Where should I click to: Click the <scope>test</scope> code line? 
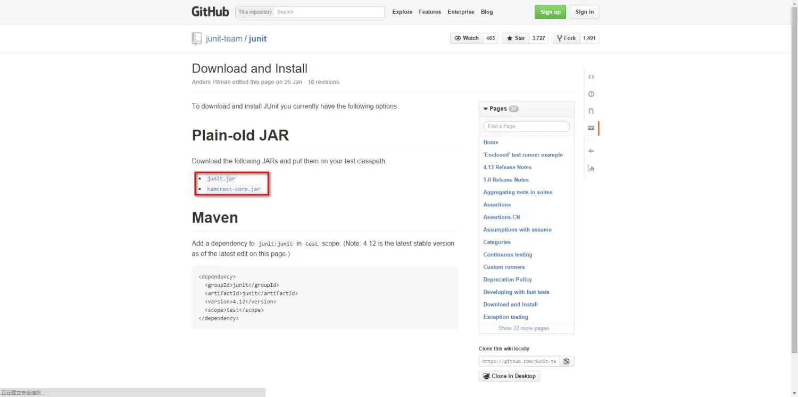coord(234,310)
